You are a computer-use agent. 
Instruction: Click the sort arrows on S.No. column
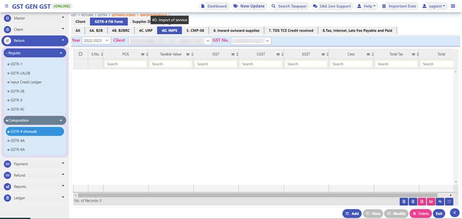click(x=101, y=54)
